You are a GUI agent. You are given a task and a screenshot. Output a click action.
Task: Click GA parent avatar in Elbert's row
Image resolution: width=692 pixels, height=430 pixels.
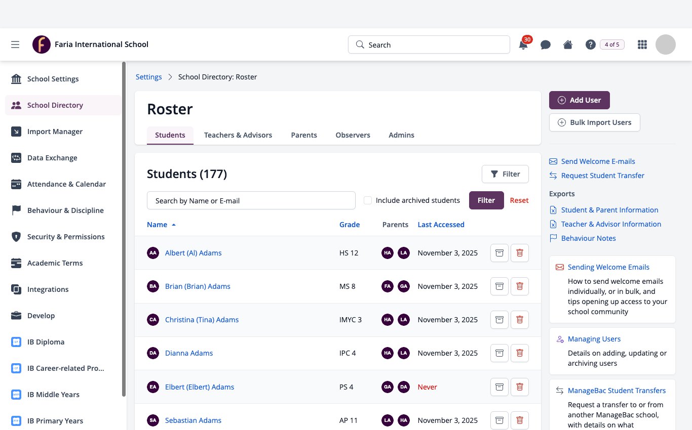pos(388,387)
